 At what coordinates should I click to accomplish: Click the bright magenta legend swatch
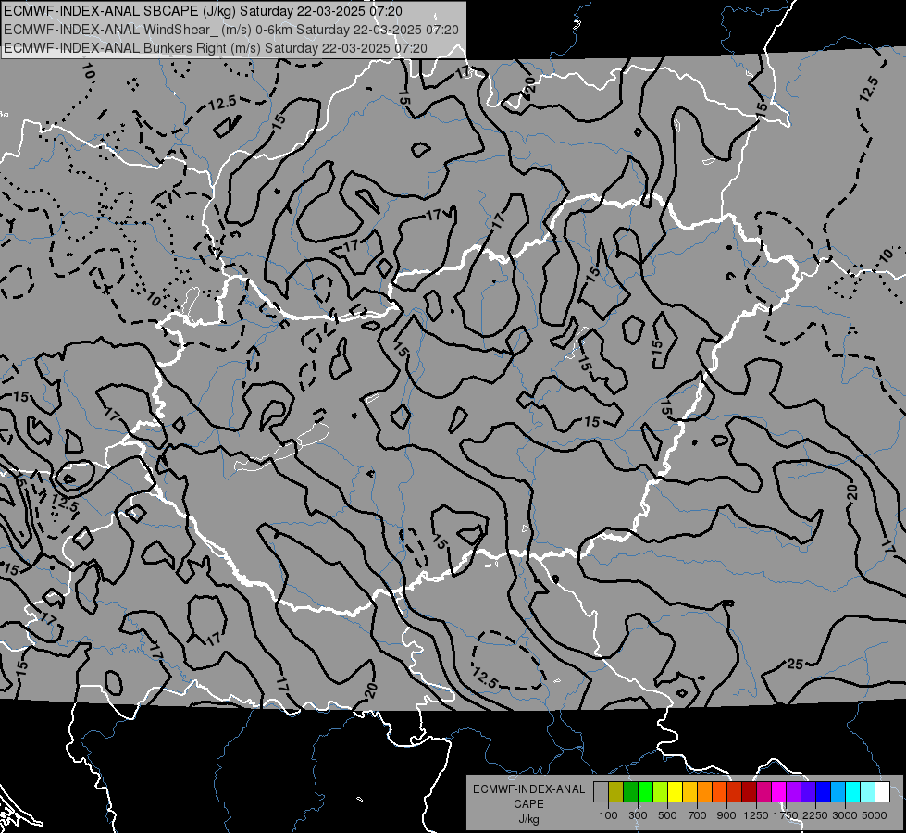tap(779, 792)
